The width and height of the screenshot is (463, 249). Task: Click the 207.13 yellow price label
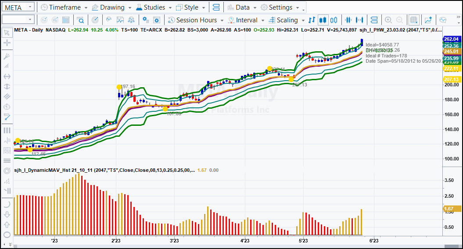pos(452,79)
